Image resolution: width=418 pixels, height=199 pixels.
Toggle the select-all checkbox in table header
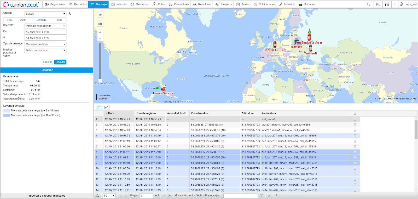[355, 113]
